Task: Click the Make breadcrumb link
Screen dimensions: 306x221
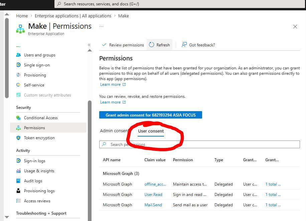Action: coord(123,16)
